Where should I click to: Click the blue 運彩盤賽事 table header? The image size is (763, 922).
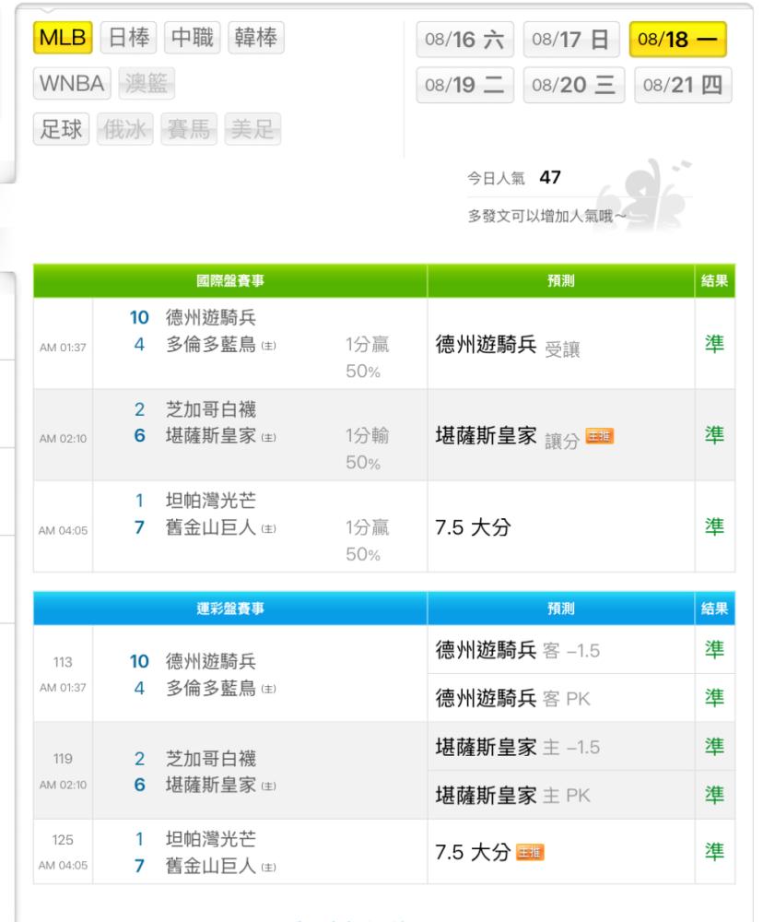click(x=230, y=609)
